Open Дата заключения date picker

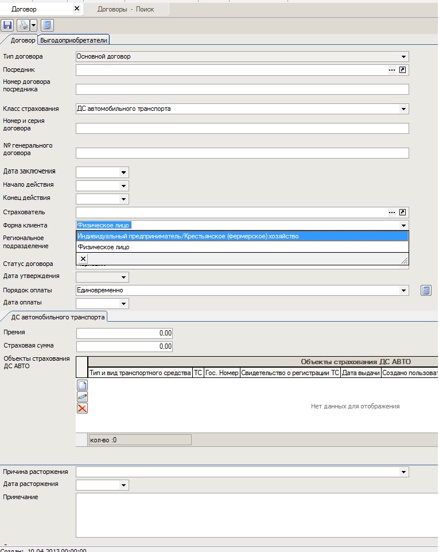(123, 172)
